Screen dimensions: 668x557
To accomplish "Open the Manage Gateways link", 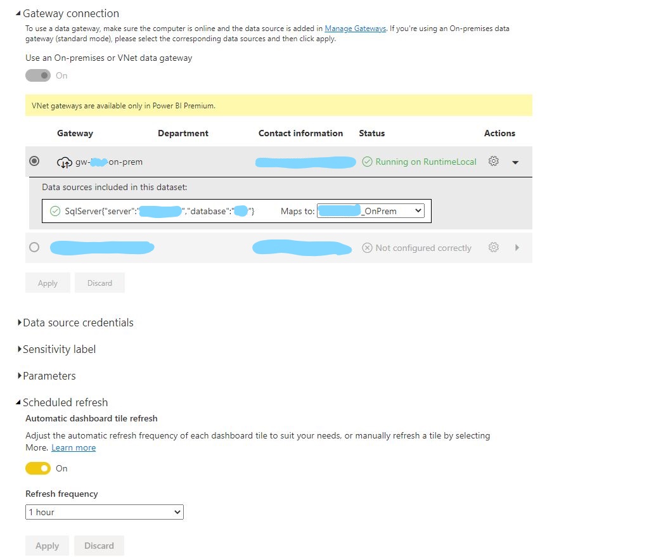I will coord(356,29).
